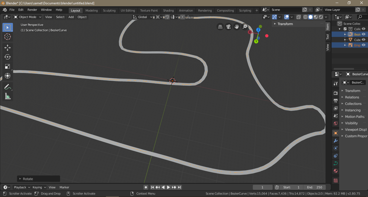Open Object Data curve properties tab
Viewport: 368px width, 197px height.
point(336,163)
